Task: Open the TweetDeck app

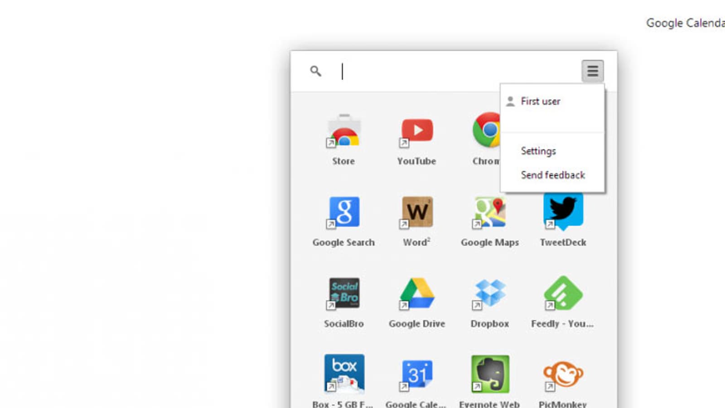Action: (x=563, y=212)
